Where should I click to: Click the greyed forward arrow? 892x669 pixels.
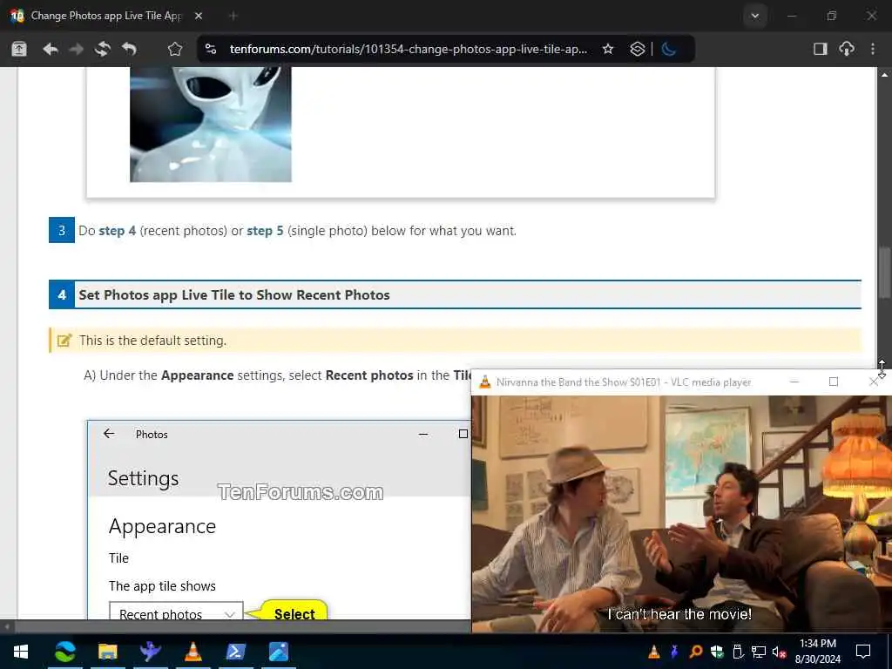[76, 50]
